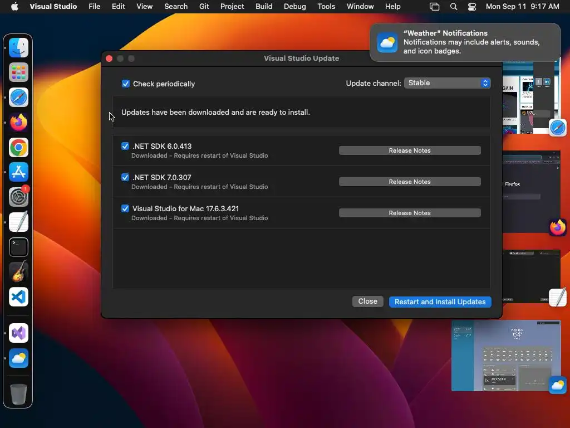Toggle the Check periodically checkbox
The width and height of the screenshot is (570, 428).
(x=126, y=84)
